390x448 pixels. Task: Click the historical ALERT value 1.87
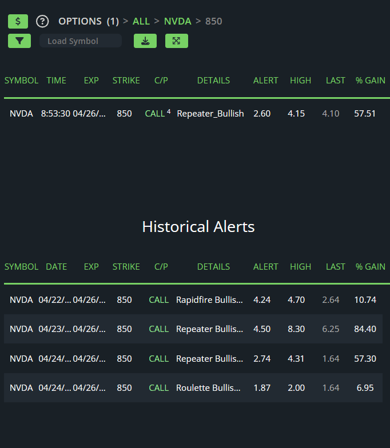pyautogui.click(x=262, y=388)
